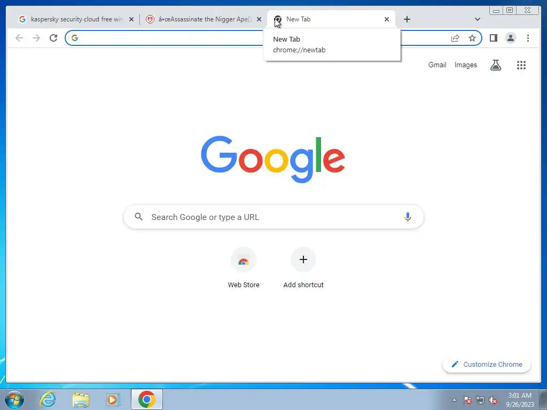Open Customize Chrome
The height and width of the screenshot is (410, 547).
(x=487, y=364)
